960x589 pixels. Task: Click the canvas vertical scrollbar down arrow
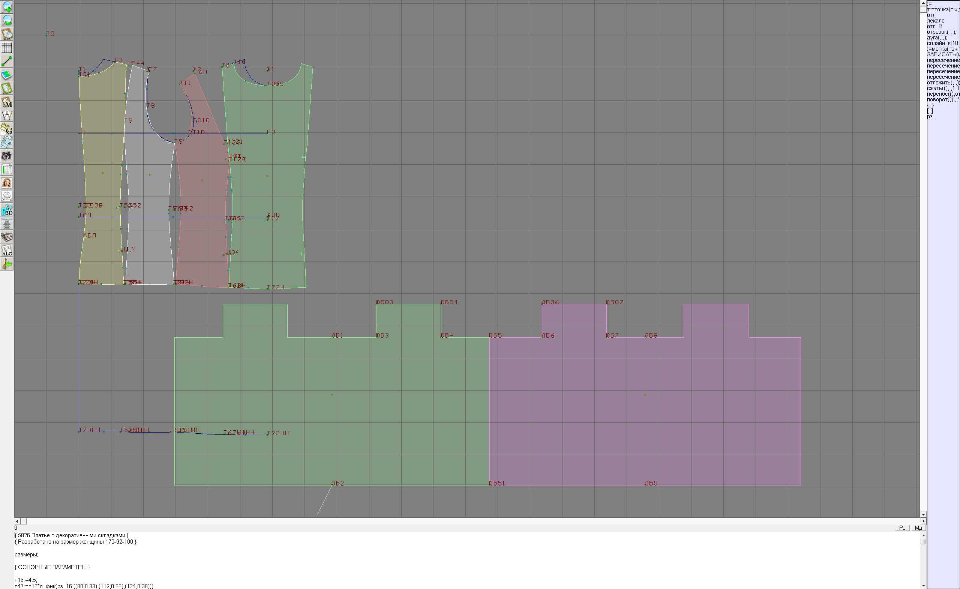[x=923, y=515]
